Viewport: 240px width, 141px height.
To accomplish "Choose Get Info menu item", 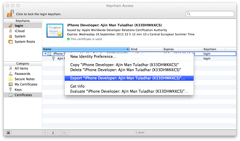I will (129, 86).
